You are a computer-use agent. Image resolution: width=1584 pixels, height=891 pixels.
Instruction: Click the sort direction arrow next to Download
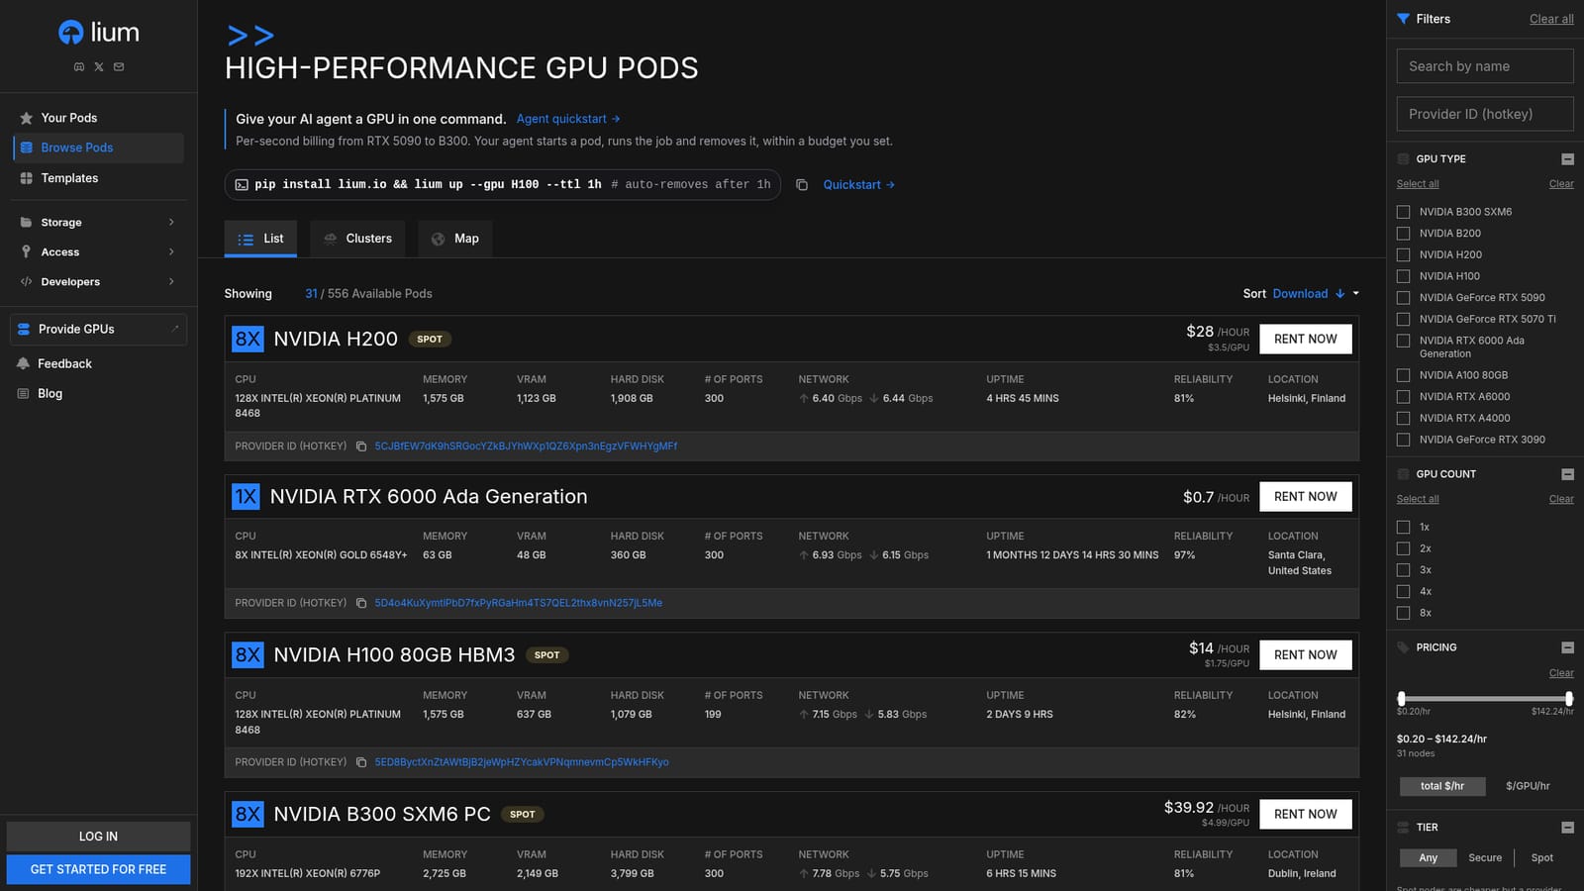[1339, 294]
